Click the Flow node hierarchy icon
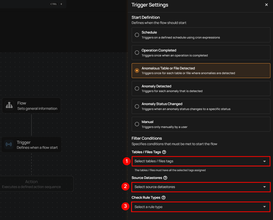Image resolution: width=273 pixels, height=220 pixels. tap(9, 106)
